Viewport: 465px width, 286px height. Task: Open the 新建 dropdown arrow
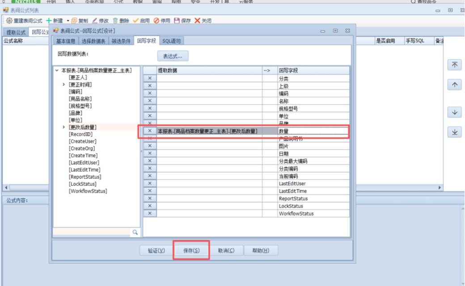68,21
